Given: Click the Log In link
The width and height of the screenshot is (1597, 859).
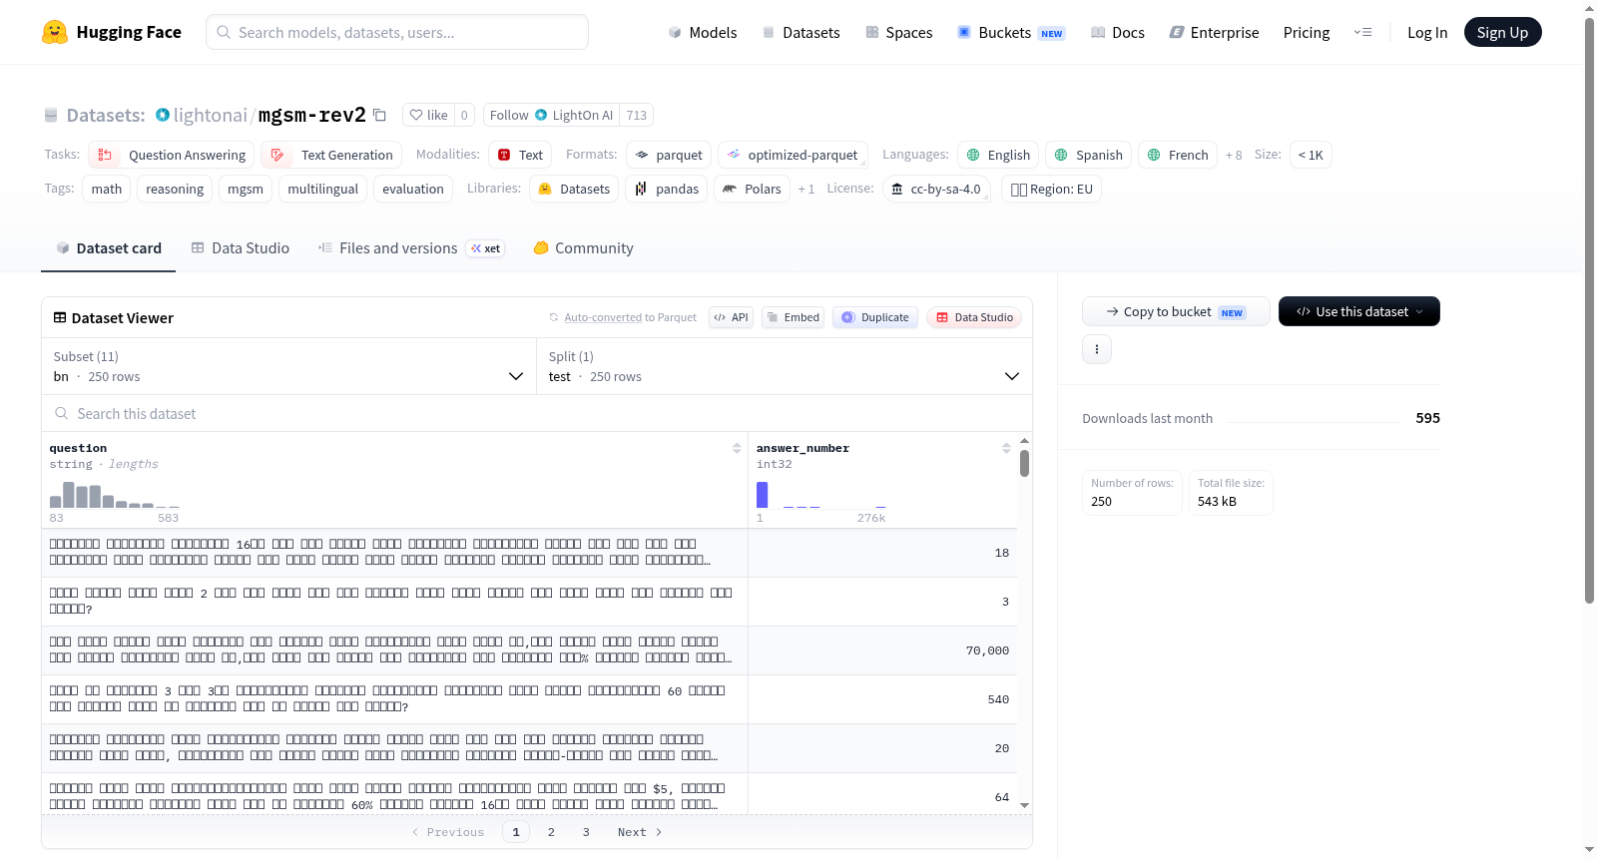Looking at the screenshot, I should click(x=1427, y=32).
